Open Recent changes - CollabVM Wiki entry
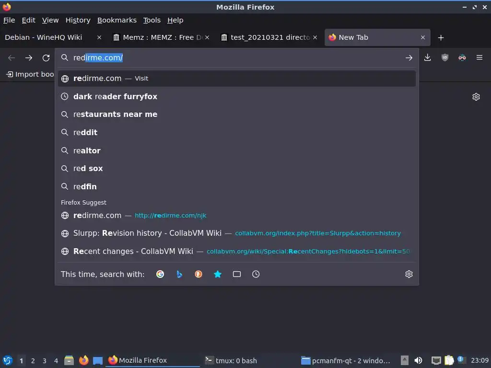 tap(237, 251)
